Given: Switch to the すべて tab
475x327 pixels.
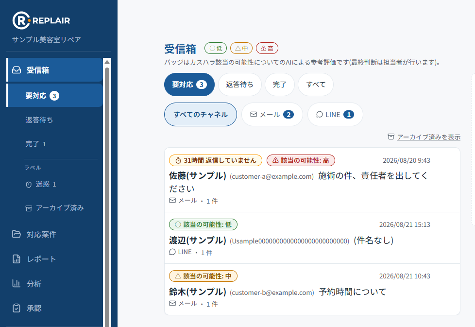Looking at the screenshot, I should point(316,85).
